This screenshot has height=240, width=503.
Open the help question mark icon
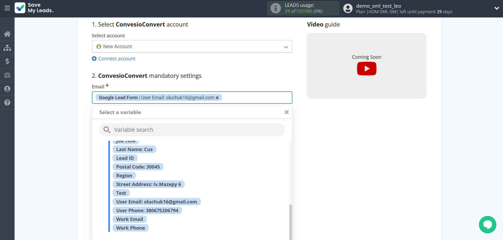pos(7,103)
